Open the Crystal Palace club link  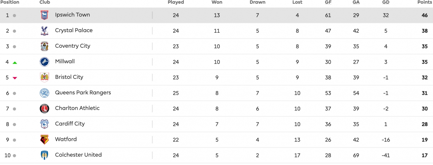click(x=74, y=30)
